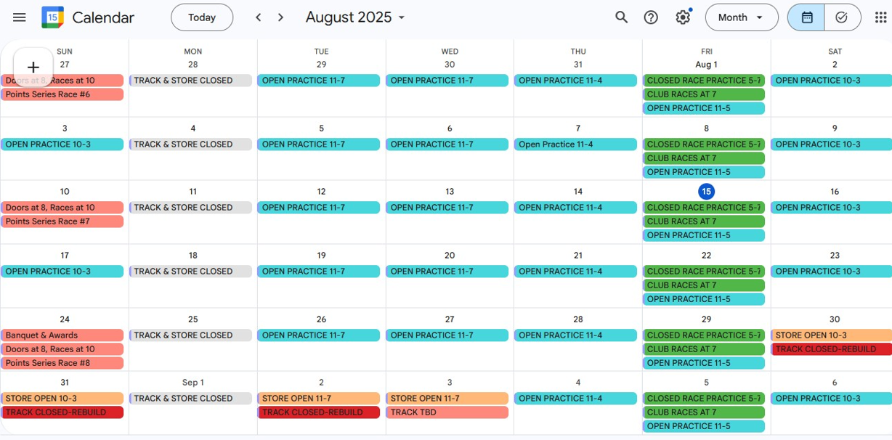Switch to Tasks view toggle
The width and height of the screenshot is (892, 440).
point(842,17)
